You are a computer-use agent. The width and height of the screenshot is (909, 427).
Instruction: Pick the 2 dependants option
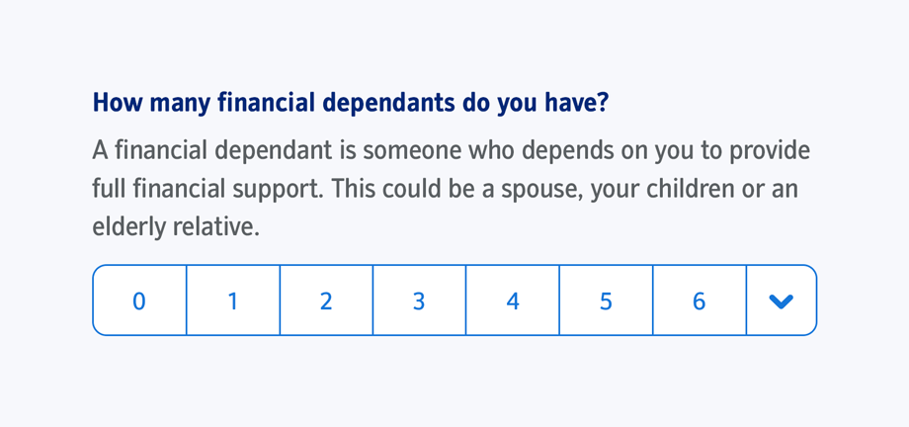(x=326, y=300)
